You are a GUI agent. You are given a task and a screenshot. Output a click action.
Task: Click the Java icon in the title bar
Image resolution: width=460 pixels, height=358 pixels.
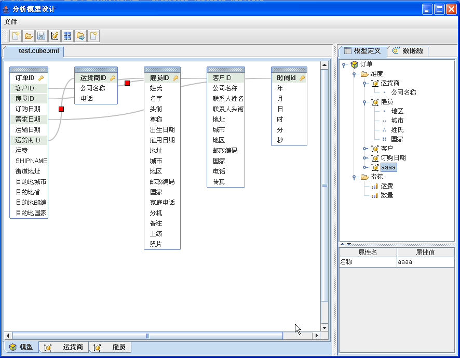(x=6, y=9)
